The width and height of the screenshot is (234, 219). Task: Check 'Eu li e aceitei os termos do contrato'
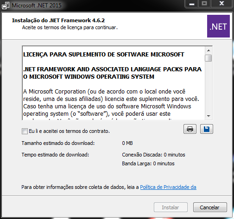25,131
